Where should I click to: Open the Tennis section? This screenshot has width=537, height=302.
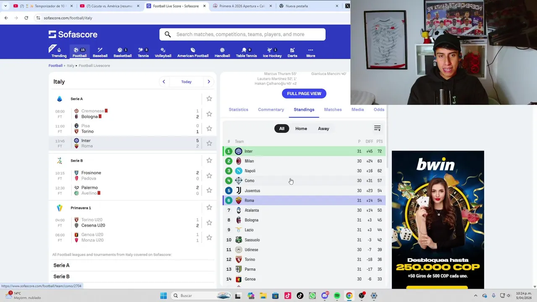[143, 52]
